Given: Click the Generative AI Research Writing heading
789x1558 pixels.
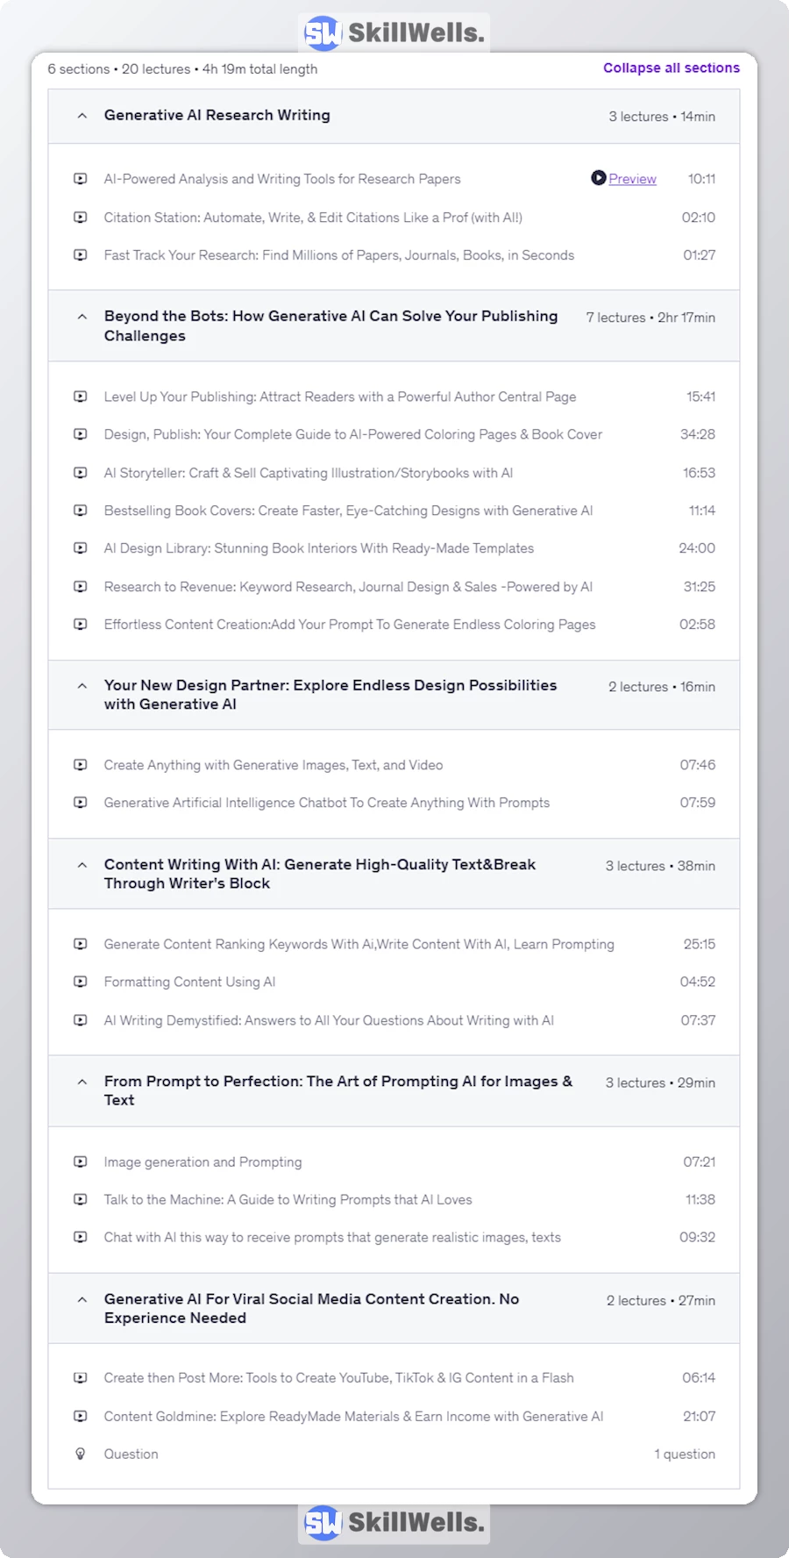Looking at the screenshot, I should coord(217,115).
